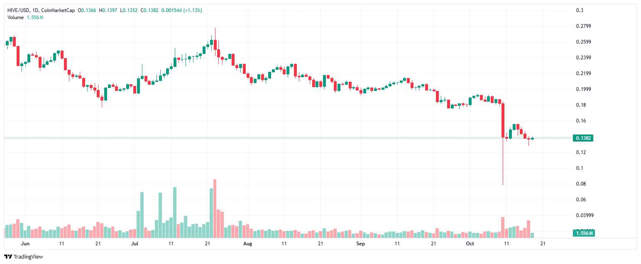This screenshot has height=264, width=641.
Task: Click the HIVE/USD symbol title
Action: pos(19,10)
